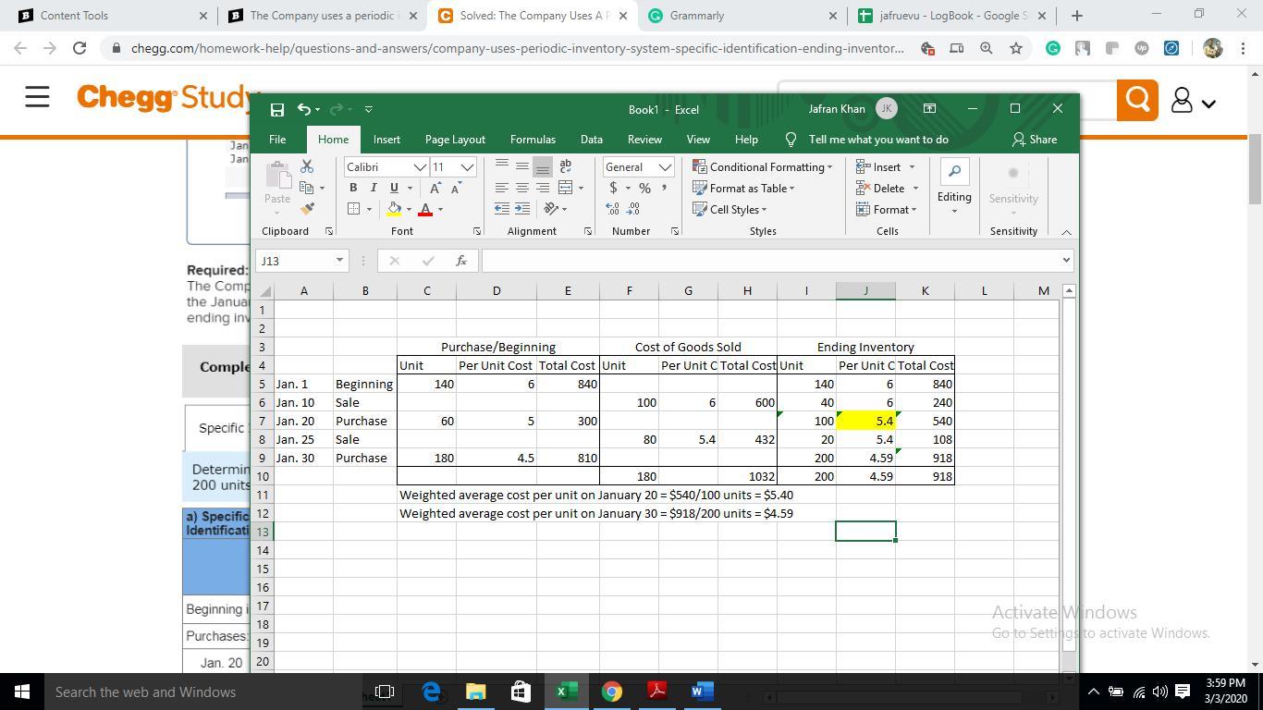The width and height of the screenshot is (1263, 710).
Task: Switch to the Formulas ribbon tab
Action: click(x=533, y=140)
